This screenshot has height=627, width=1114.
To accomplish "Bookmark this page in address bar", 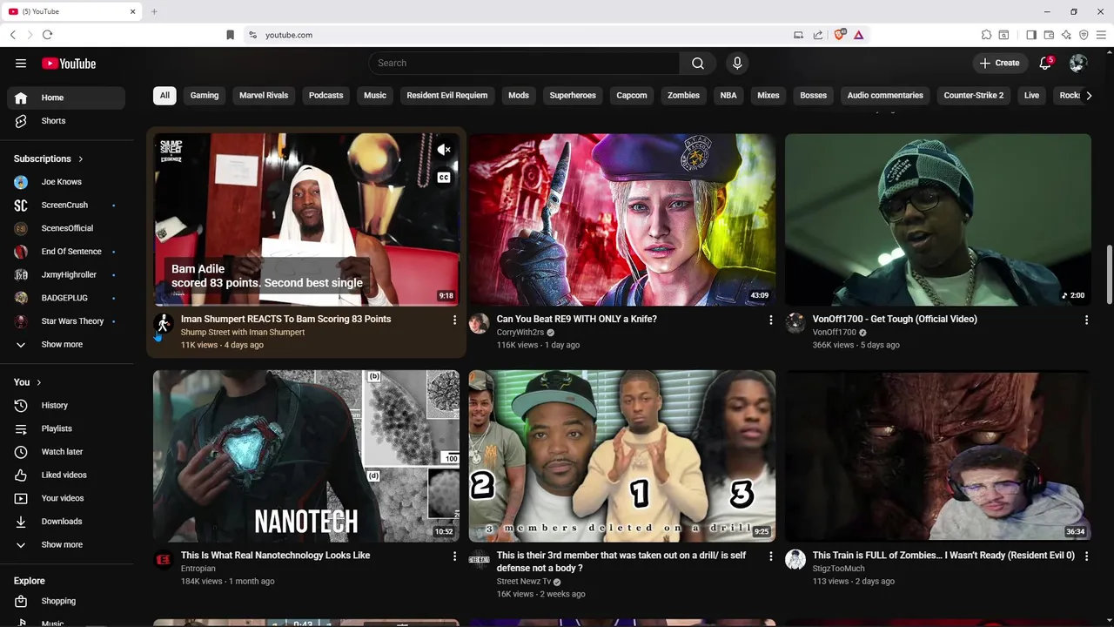I will (230, 35).
